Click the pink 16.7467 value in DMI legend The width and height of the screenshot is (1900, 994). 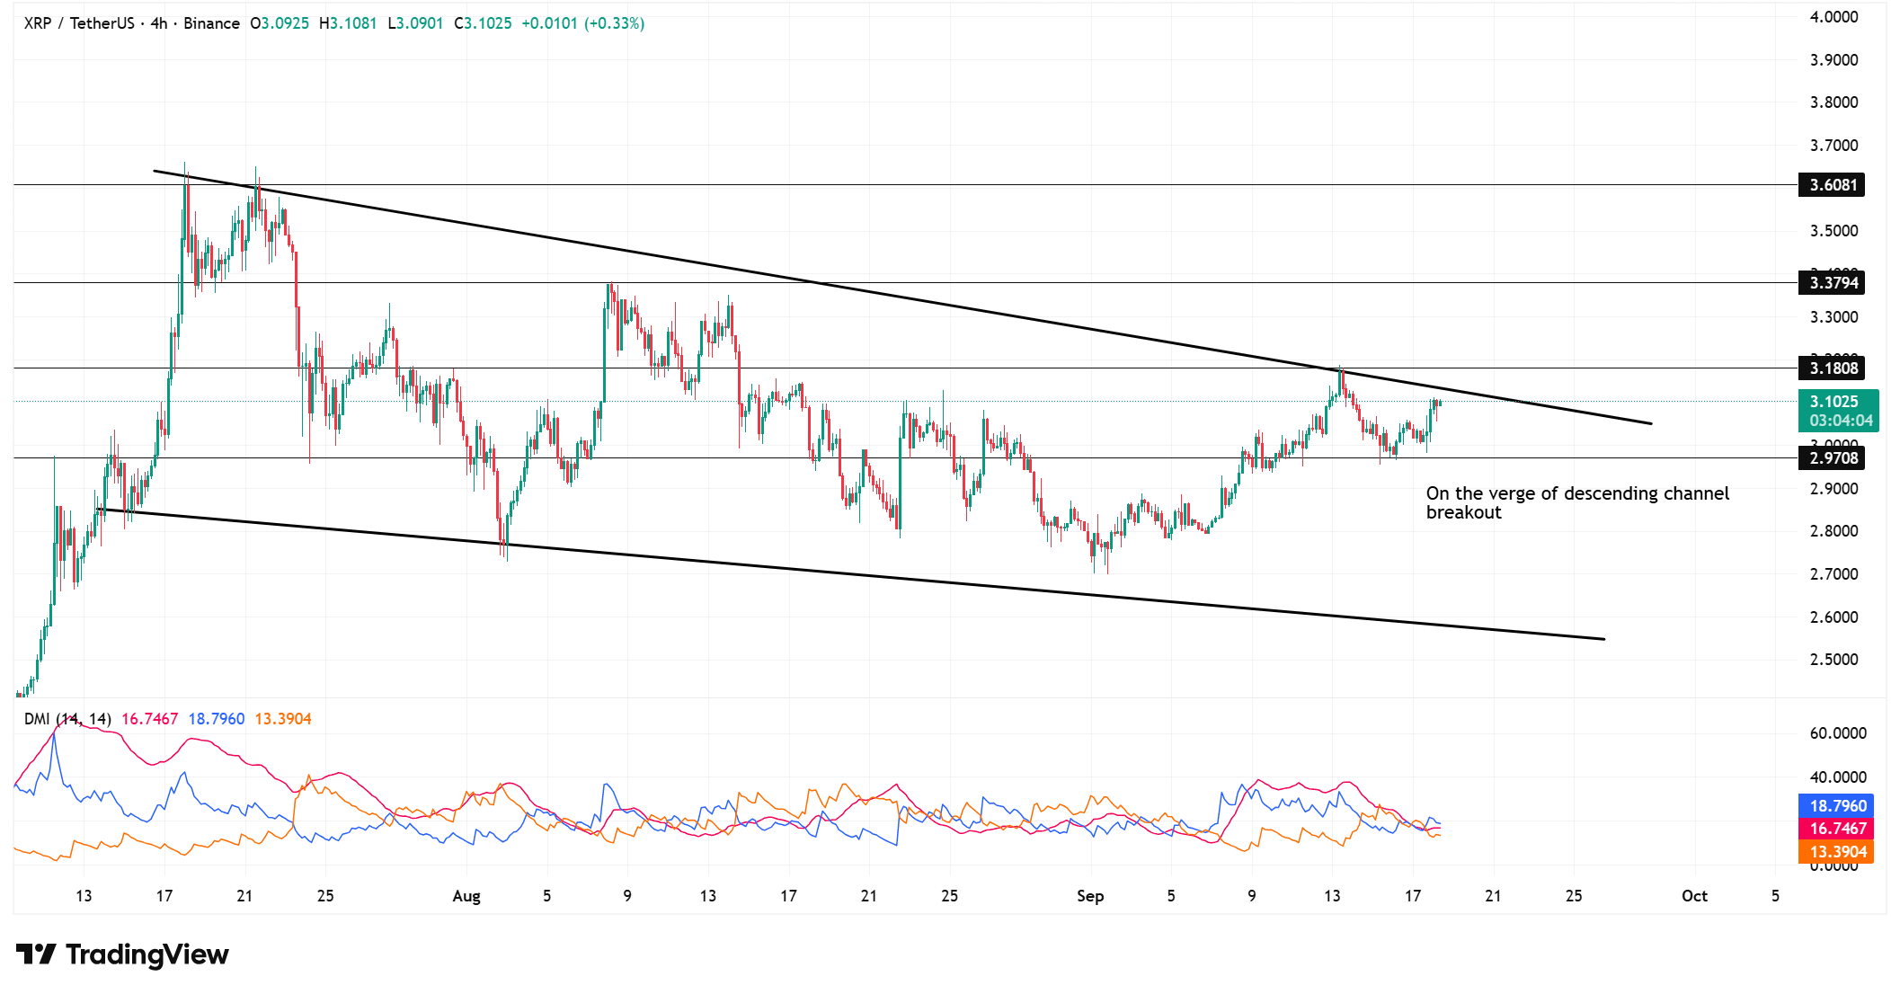[149, 719]
